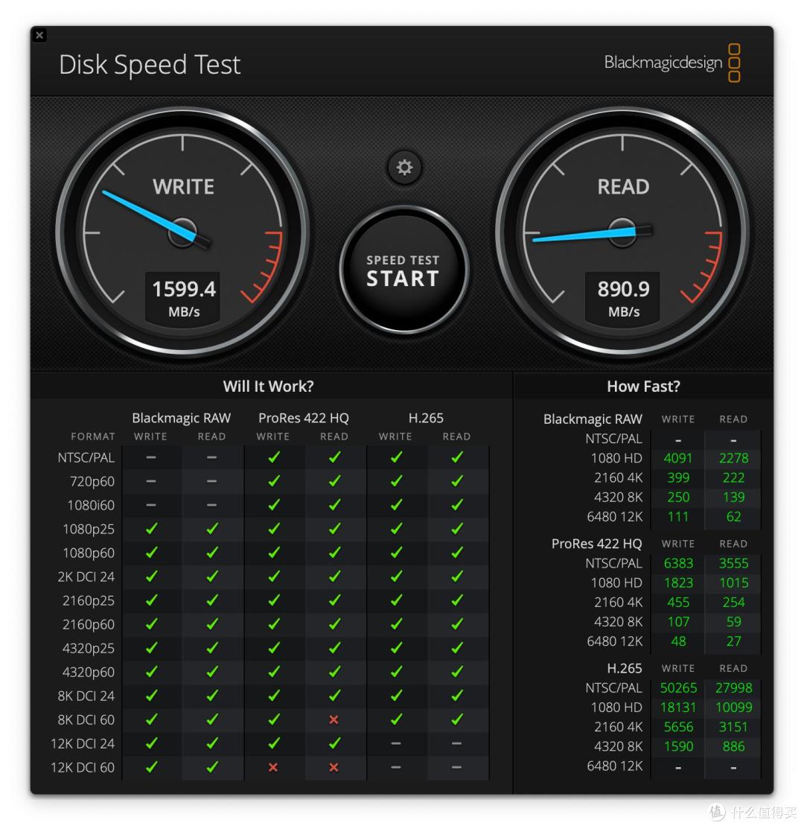This screenshot has width=804, height=829.
Task: Click the red X for 12K DCI 60 ProRes write
Action: 273,767
